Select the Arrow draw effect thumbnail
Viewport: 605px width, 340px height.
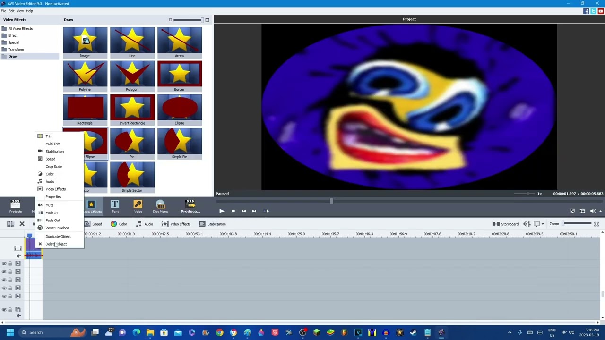coord(180,42)
